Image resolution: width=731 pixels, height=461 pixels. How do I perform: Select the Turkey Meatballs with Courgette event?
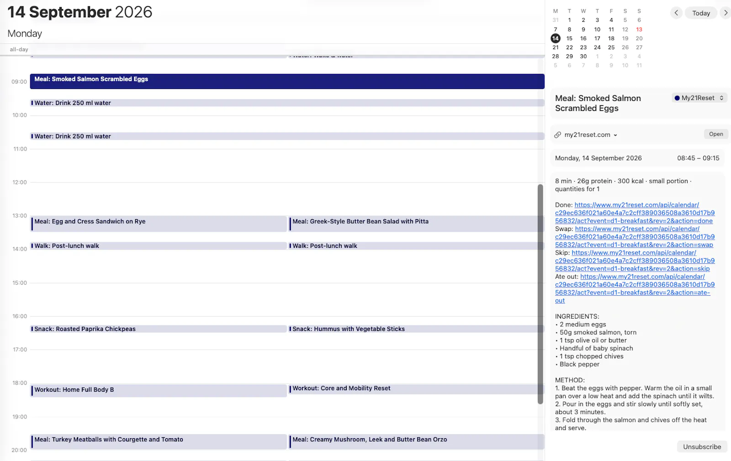(159, 441)
